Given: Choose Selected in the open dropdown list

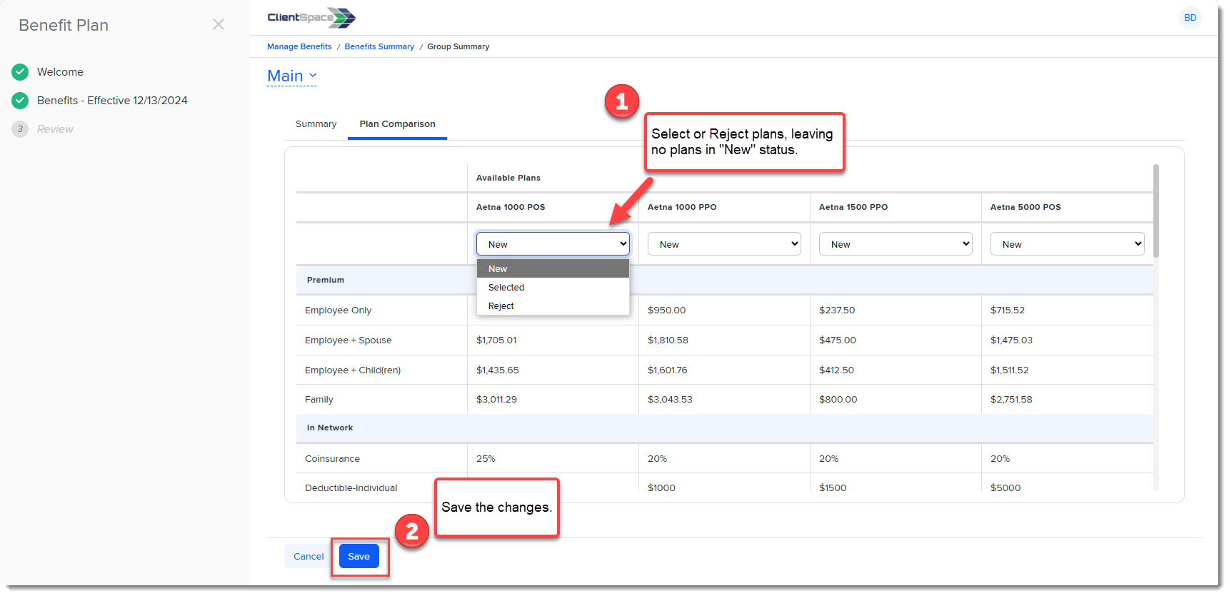Looking at the screenshot, I should click(553, 287).
